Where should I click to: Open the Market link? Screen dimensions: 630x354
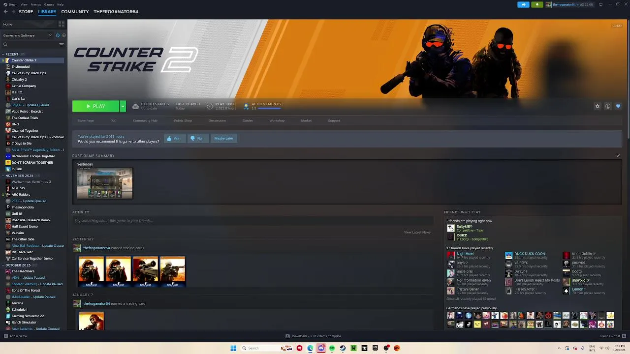[x=306, y=120]
